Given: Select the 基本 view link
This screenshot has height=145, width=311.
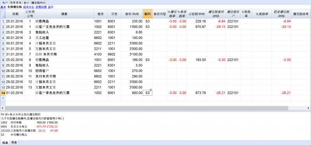Looking at the screenshot, I should [x=3, y=7].
